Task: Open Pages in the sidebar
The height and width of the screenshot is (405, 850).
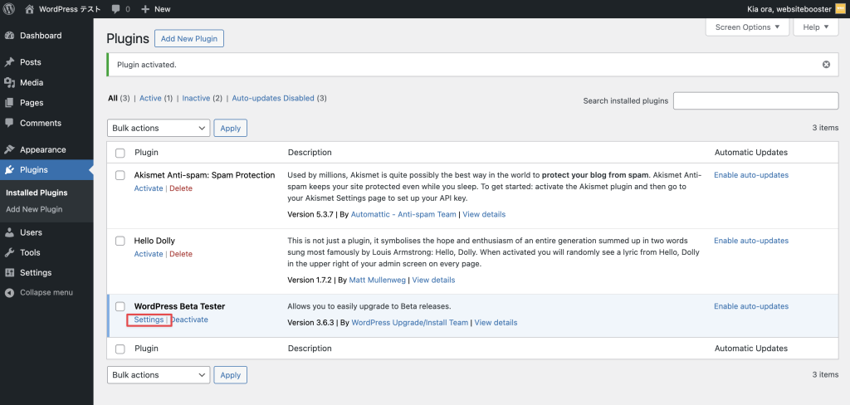Action: (x=32, y=102)
